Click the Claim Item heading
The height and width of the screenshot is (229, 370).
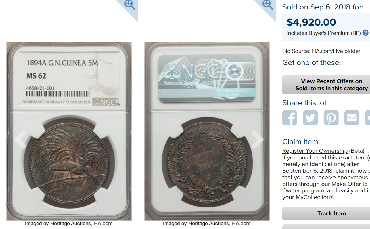pos(301,142)
